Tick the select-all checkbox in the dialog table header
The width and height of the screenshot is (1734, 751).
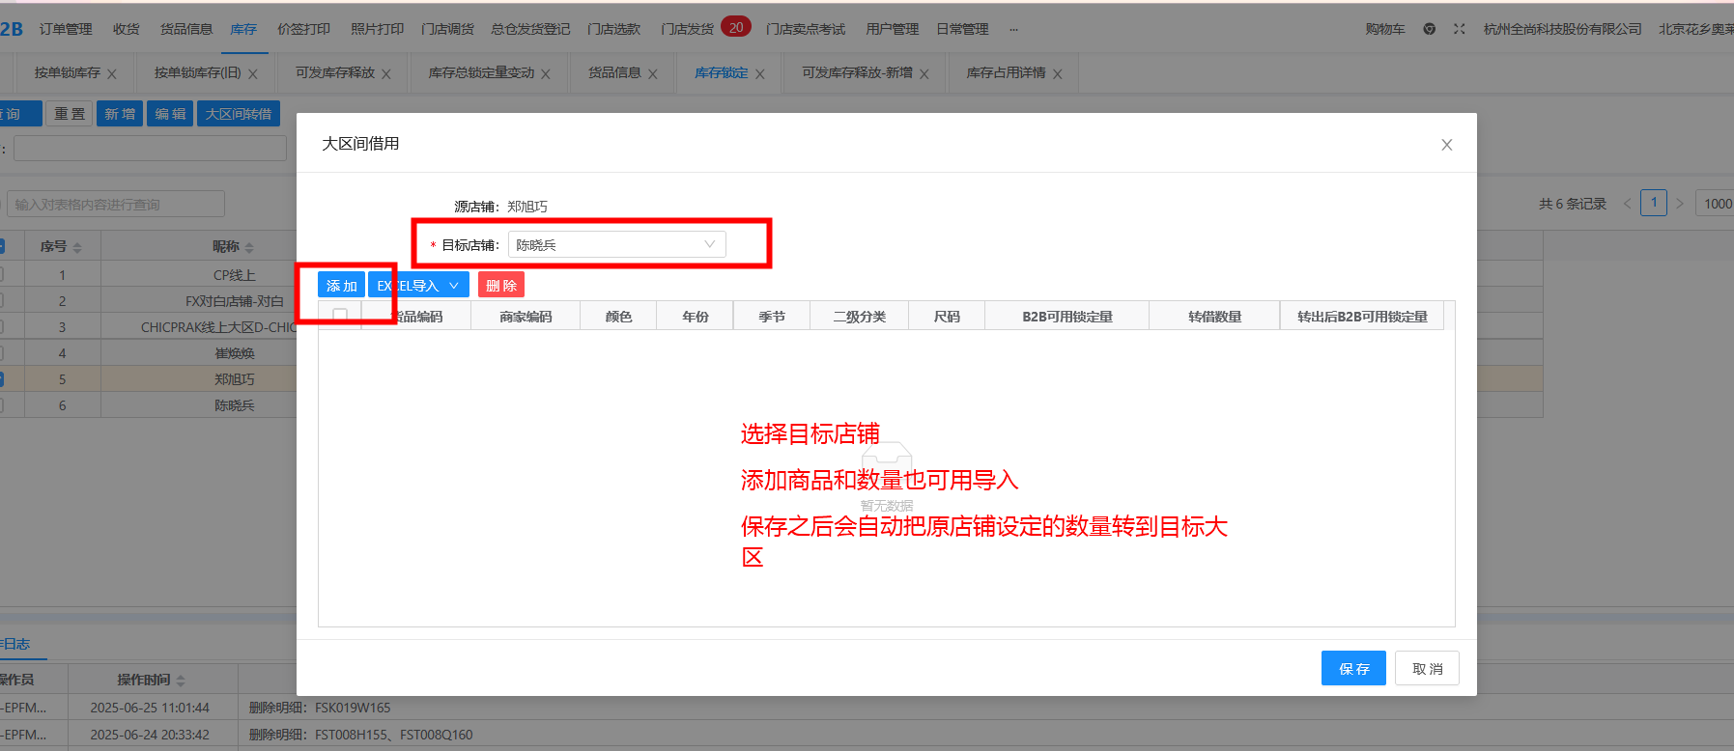[340, 316]
